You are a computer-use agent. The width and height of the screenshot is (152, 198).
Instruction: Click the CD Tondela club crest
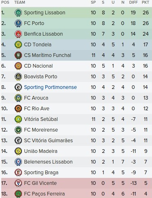click(18, 45)
